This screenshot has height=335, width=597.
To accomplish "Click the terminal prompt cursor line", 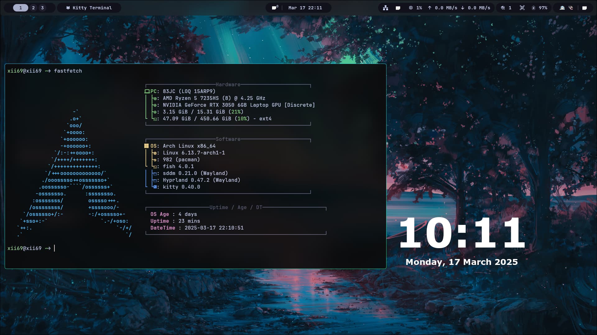I will [55, 248].
